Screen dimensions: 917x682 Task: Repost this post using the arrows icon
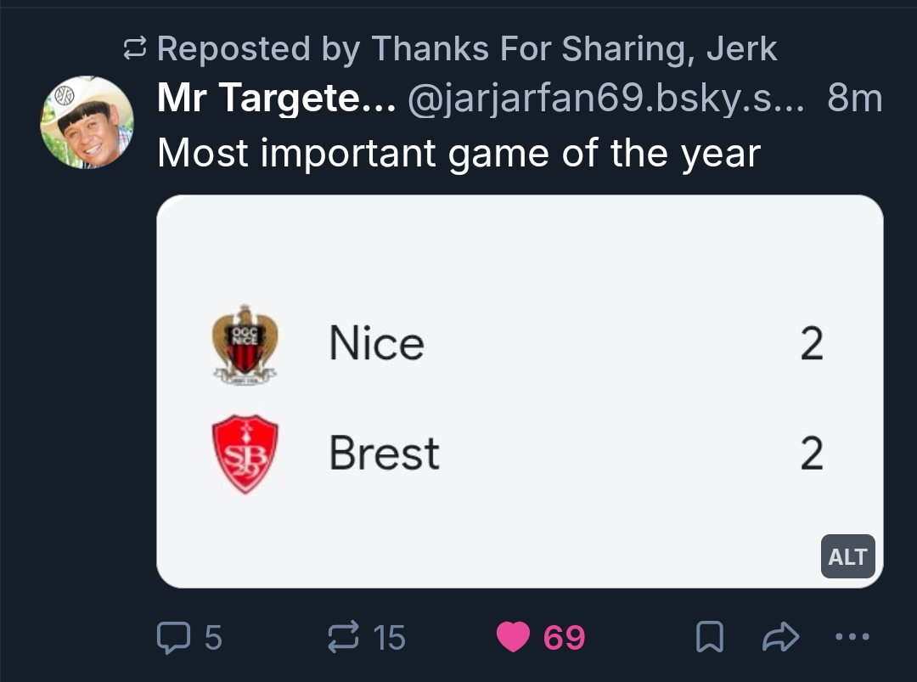344,636
